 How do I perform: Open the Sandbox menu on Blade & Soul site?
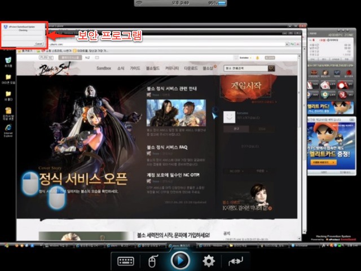tap(104, 68)
